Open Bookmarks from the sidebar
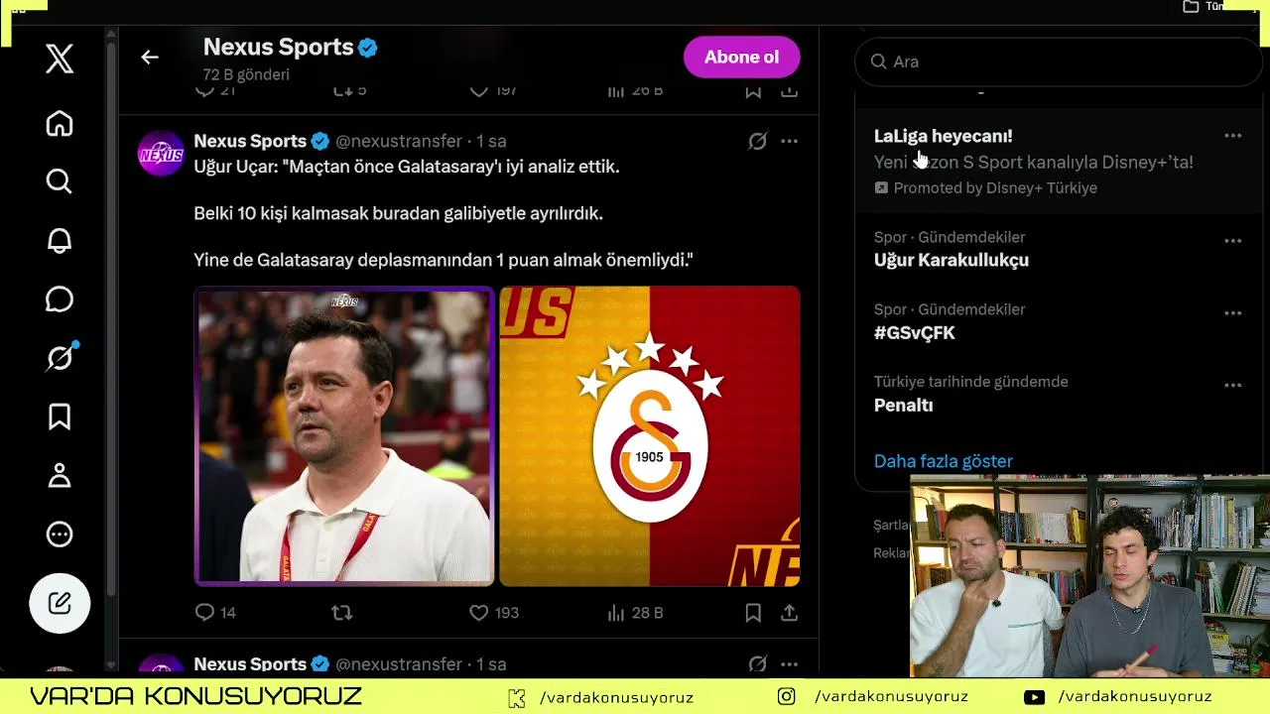The height and width of the screenshot is (714, 1270). pyautogui.click(x=60, y=417)
